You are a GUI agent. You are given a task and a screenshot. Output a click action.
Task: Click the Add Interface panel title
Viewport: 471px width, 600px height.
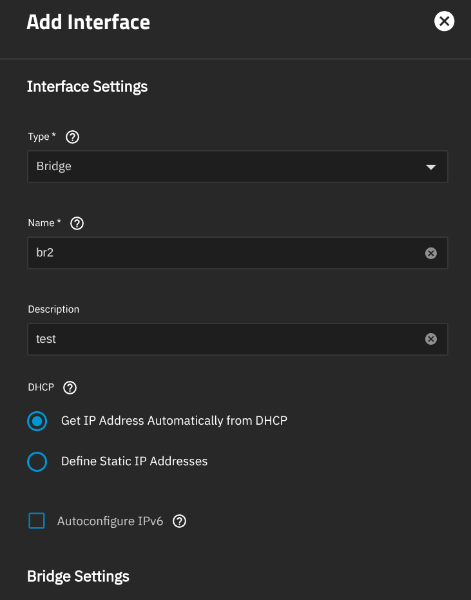[x=88, y=22]
